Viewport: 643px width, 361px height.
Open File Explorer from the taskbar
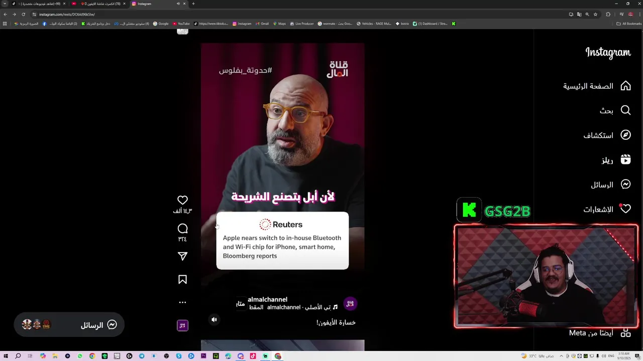(x=55, y=356)
